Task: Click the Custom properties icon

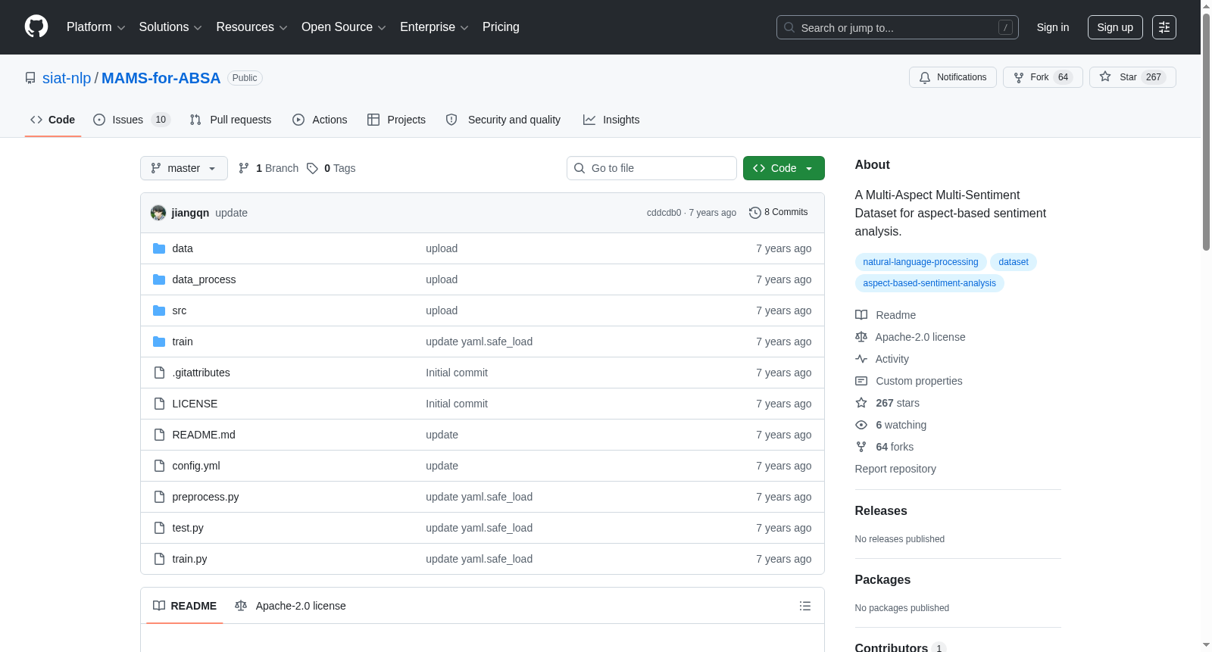Action: tap(861, 381)
